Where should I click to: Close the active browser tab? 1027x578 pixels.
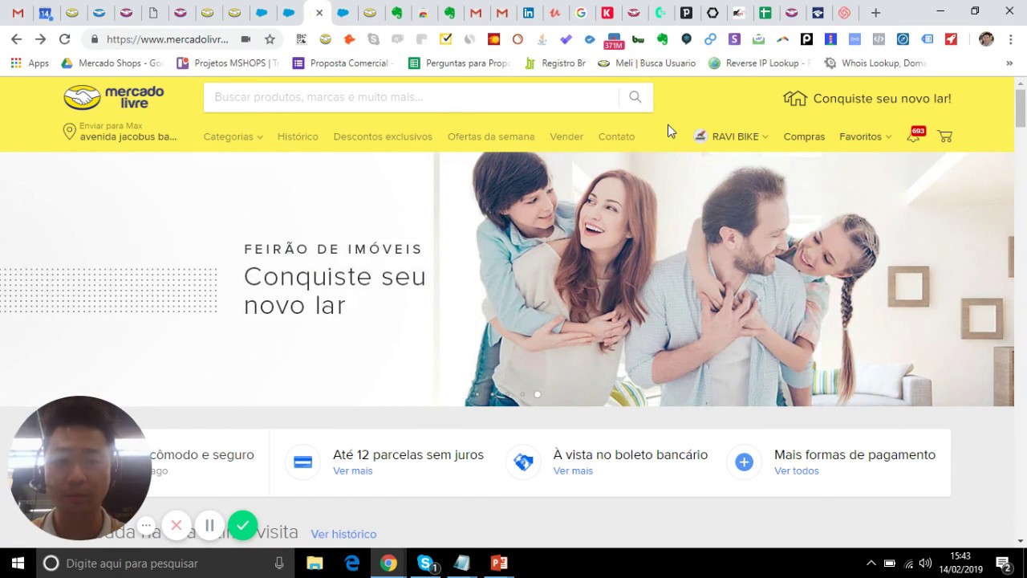[319, 13]
